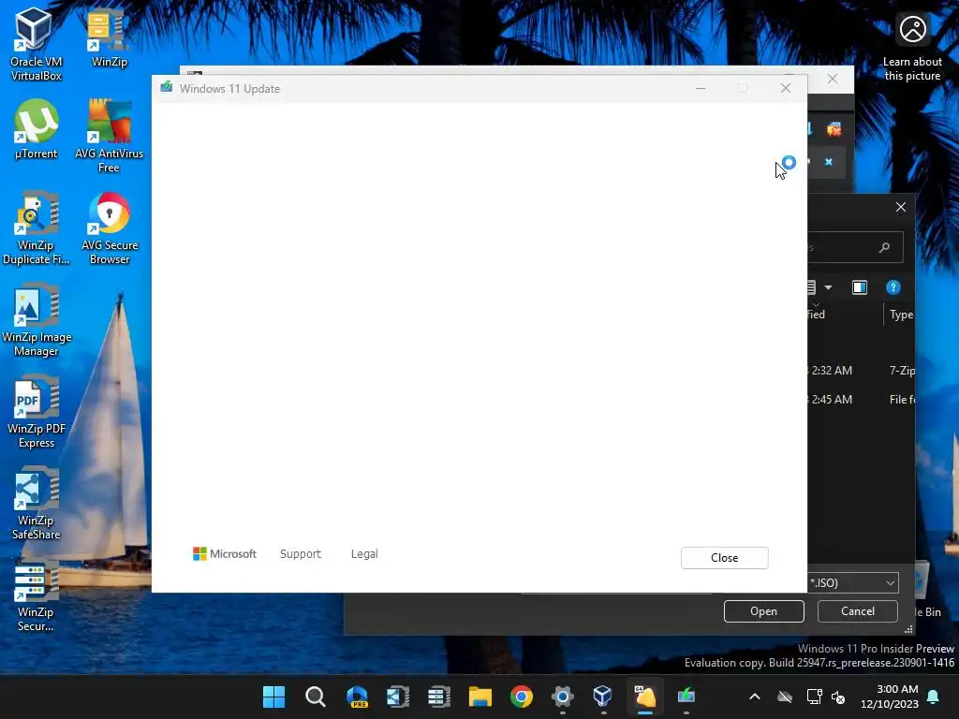Click the file dialog help icon
959x719 pixels.
point(893,287)
